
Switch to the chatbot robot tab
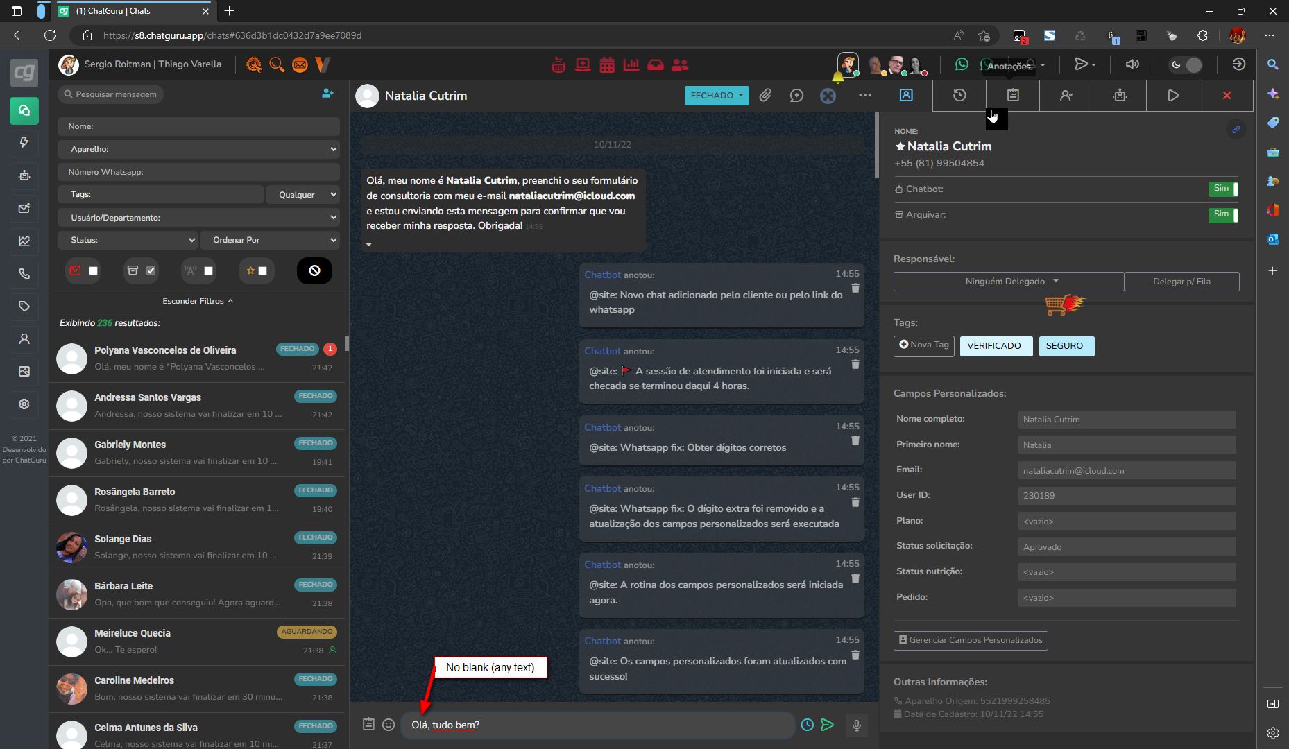coord(1120,96)
